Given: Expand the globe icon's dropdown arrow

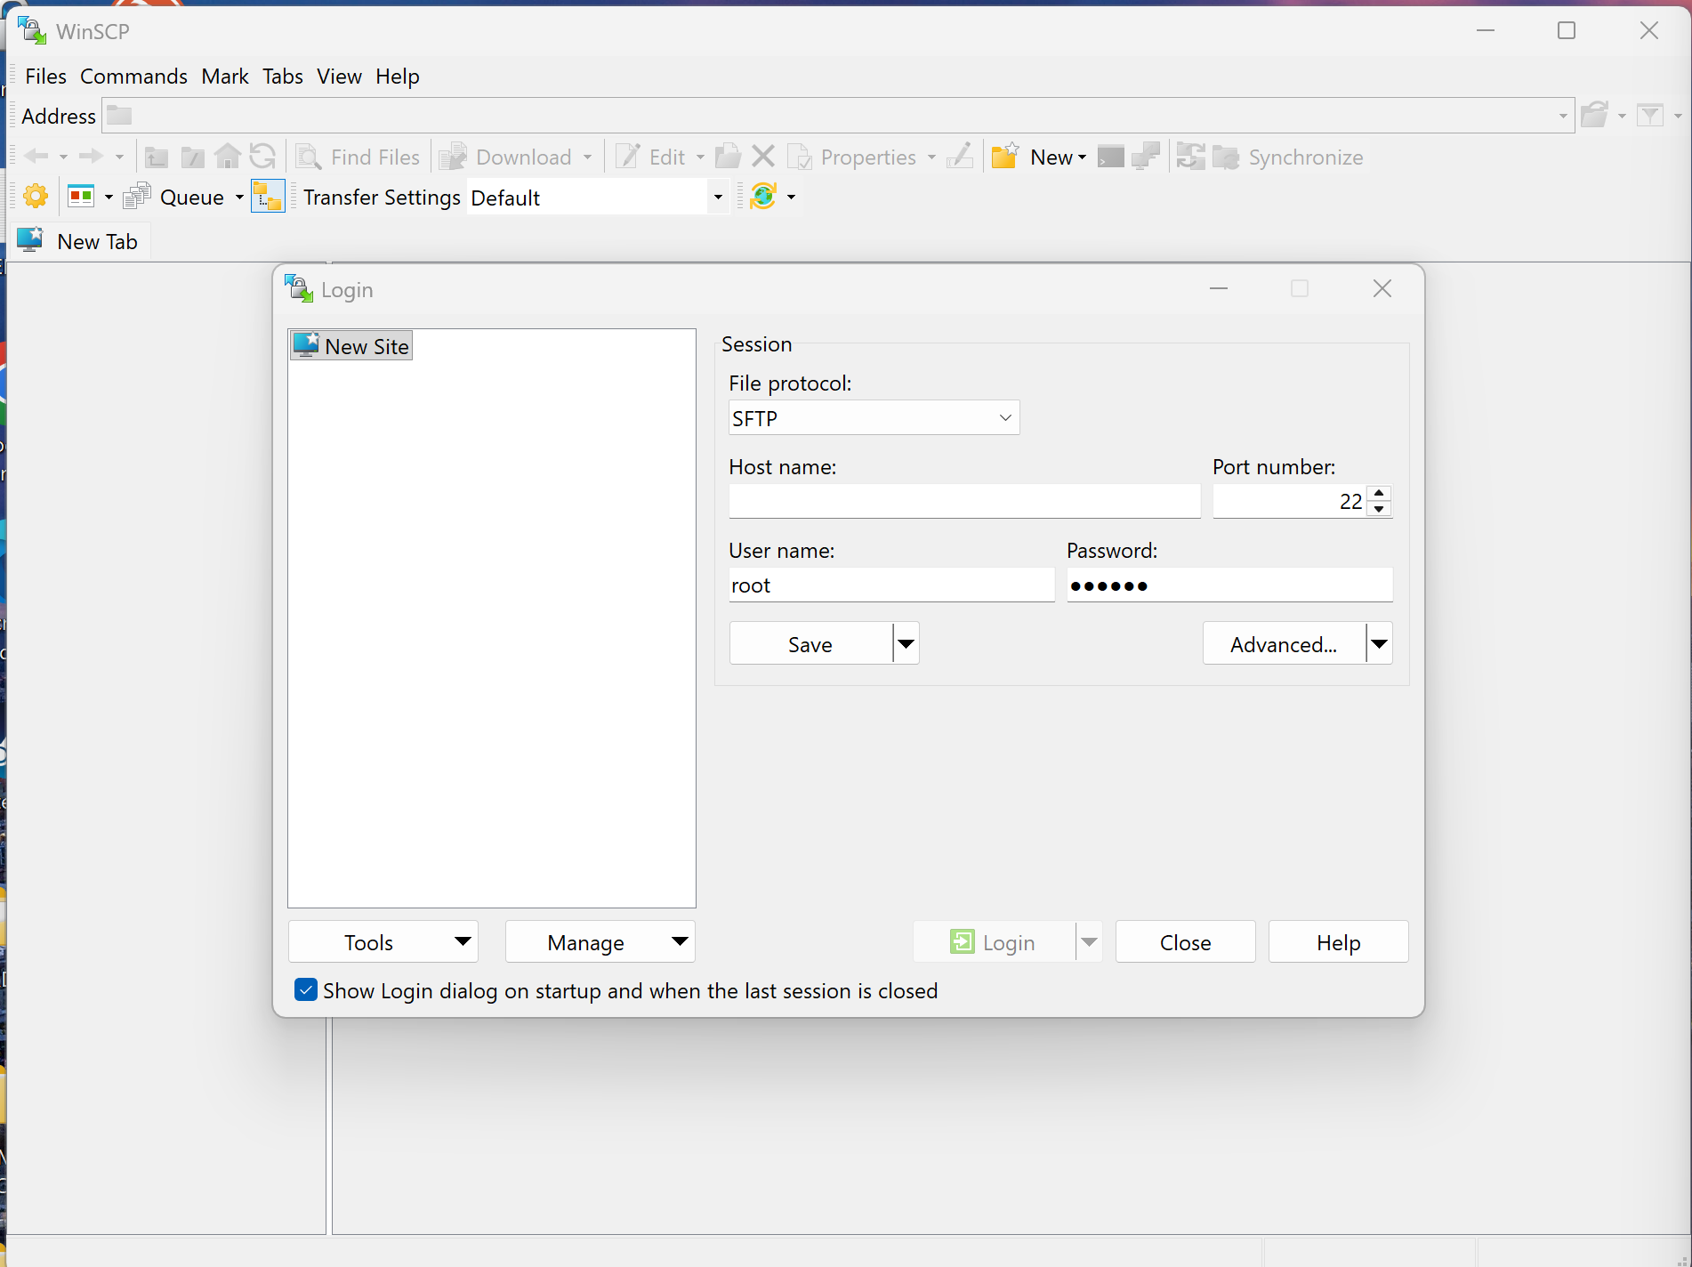Looking at the screenshot, I should 791,197.
